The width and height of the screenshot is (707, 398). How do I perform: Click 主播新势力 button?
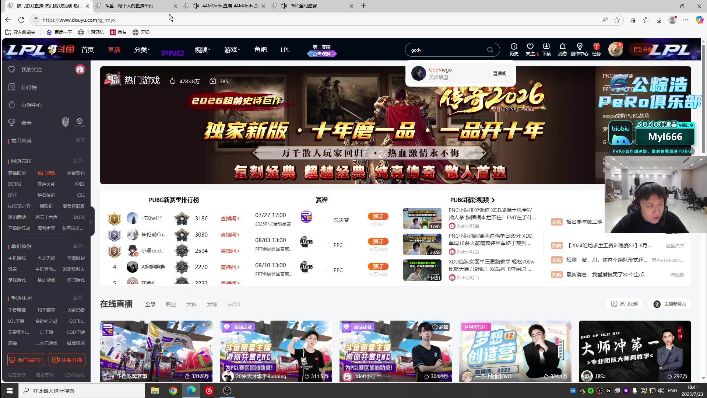(669, 304)
